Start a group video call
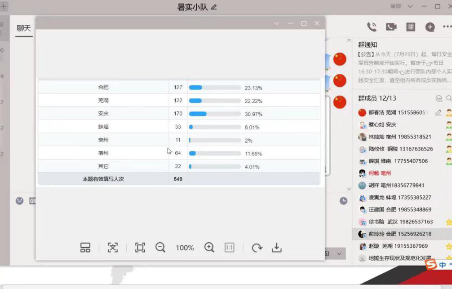 (391, 27)
